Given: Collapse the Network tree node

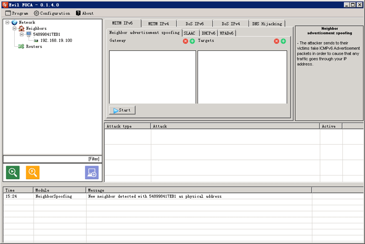Looking at the screenshot, I should pyautogui.click(x=8, y=22).
